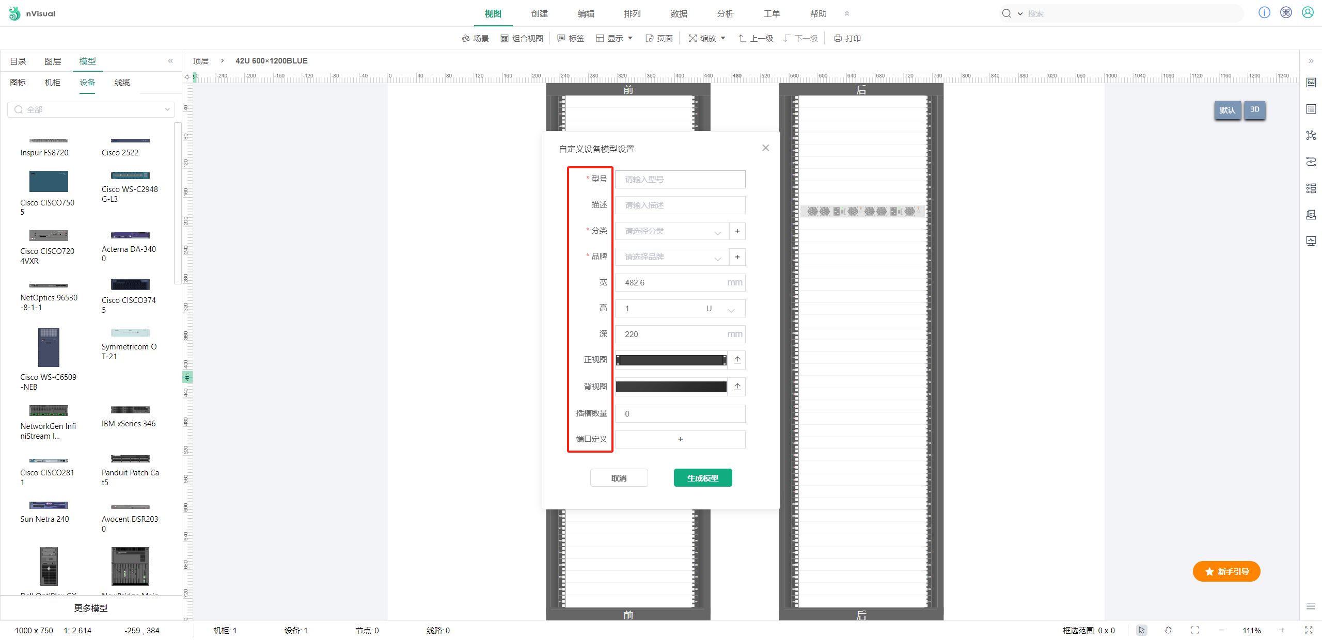Viewport: 1322px width, 640px height.
Task: Add new category with plus button
Action: tap(737, 231)
